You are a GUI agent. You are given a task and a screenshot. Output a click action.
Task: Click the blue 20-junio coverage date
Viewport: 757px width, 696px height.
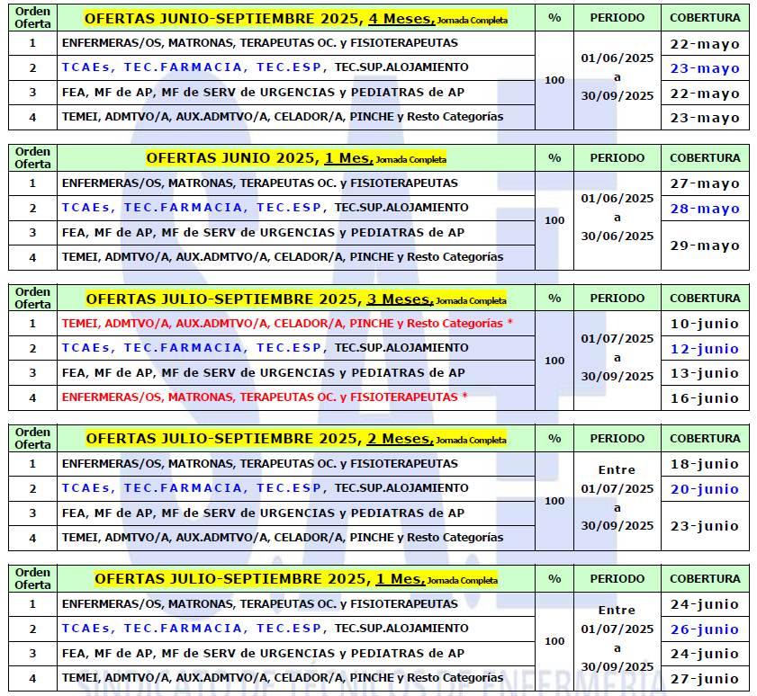(705, 489)
